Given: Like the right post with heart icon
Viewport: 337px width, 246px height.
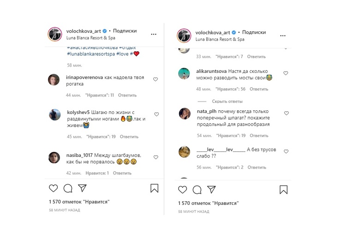Looking at the screenshot, I should point(183,190).
